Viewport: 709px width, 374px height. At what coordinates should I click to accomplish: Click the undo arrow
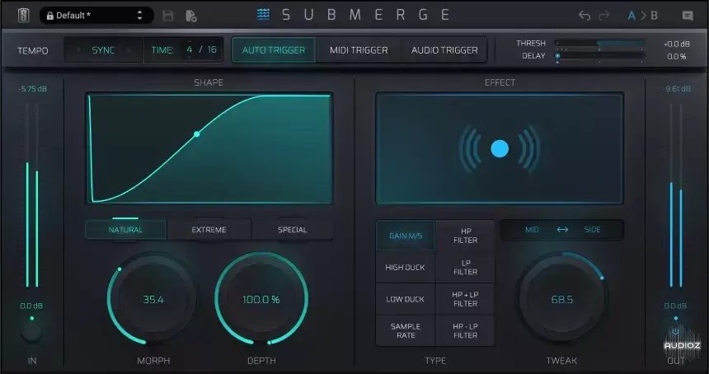tap(584, 16)
